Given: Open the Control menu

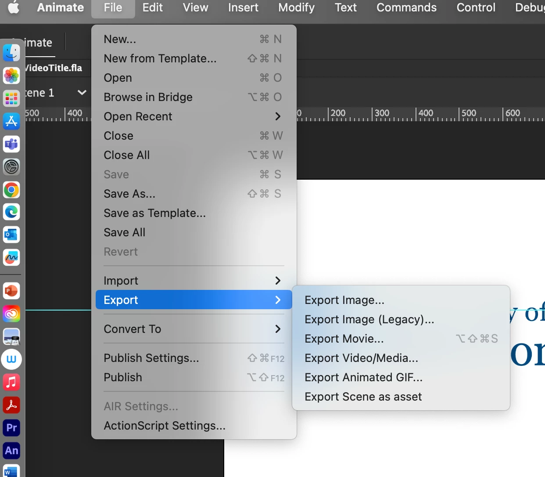Looking at the screenshot, I should [476, 7].
